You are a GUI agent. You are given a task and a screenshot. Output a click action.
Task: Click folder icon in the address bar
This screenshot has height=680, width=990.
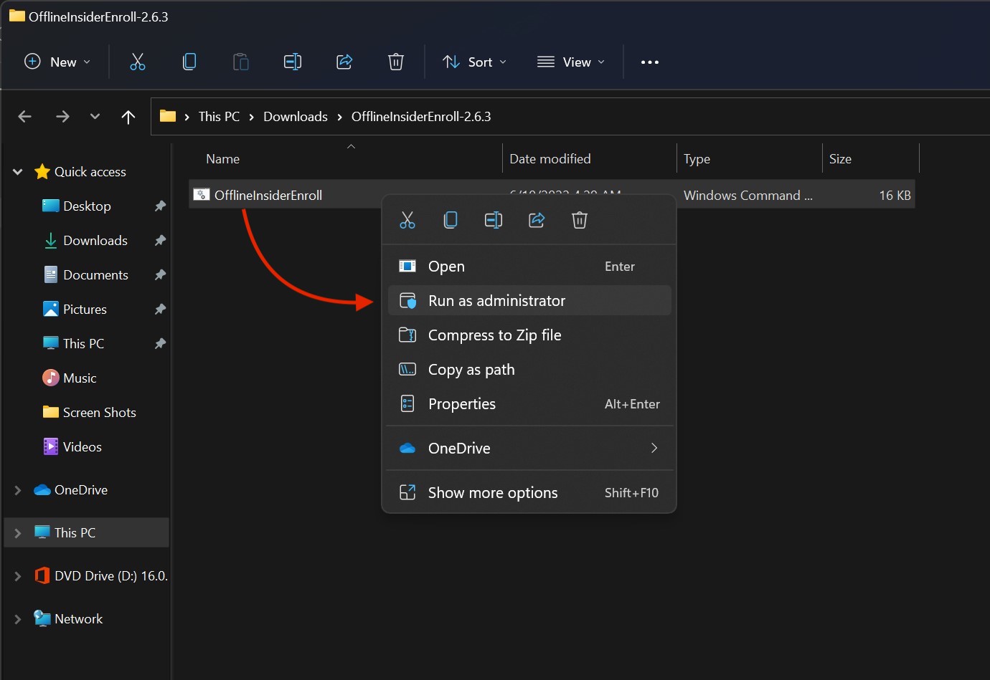coord(168,116)
